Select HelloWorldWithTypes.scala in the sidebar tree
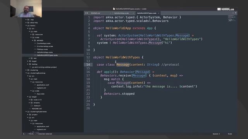The image size is (248, 139). (x=47, y=55)
